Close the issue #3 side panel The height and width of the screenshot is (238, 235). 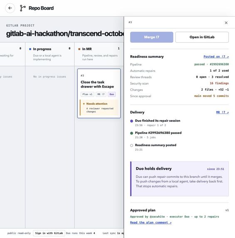226,23
